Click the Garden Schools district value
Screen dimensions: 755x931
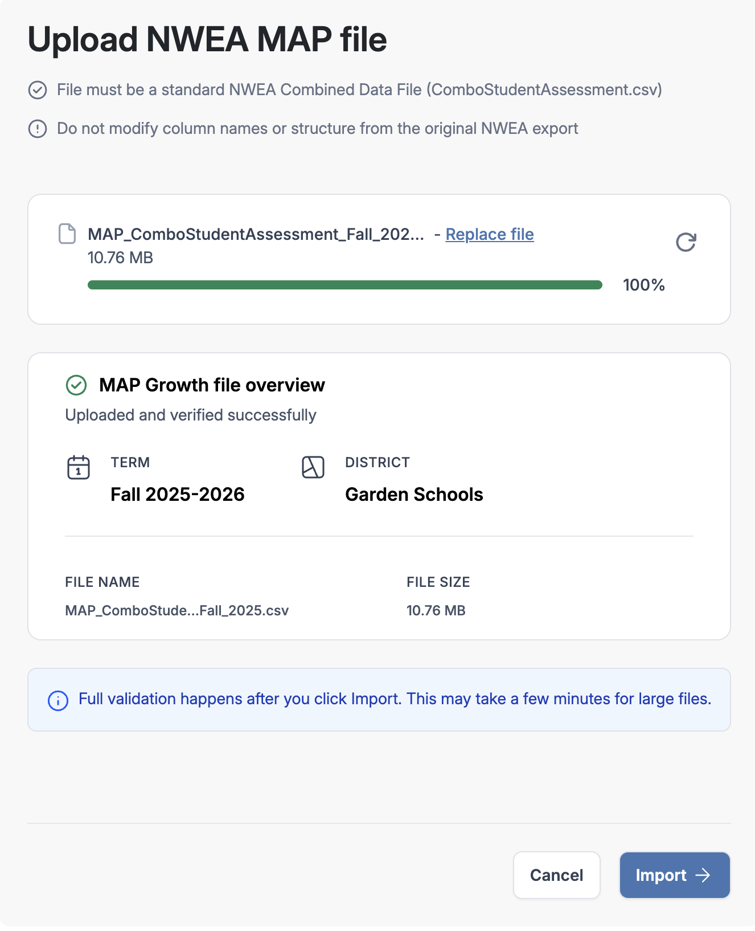414,494
